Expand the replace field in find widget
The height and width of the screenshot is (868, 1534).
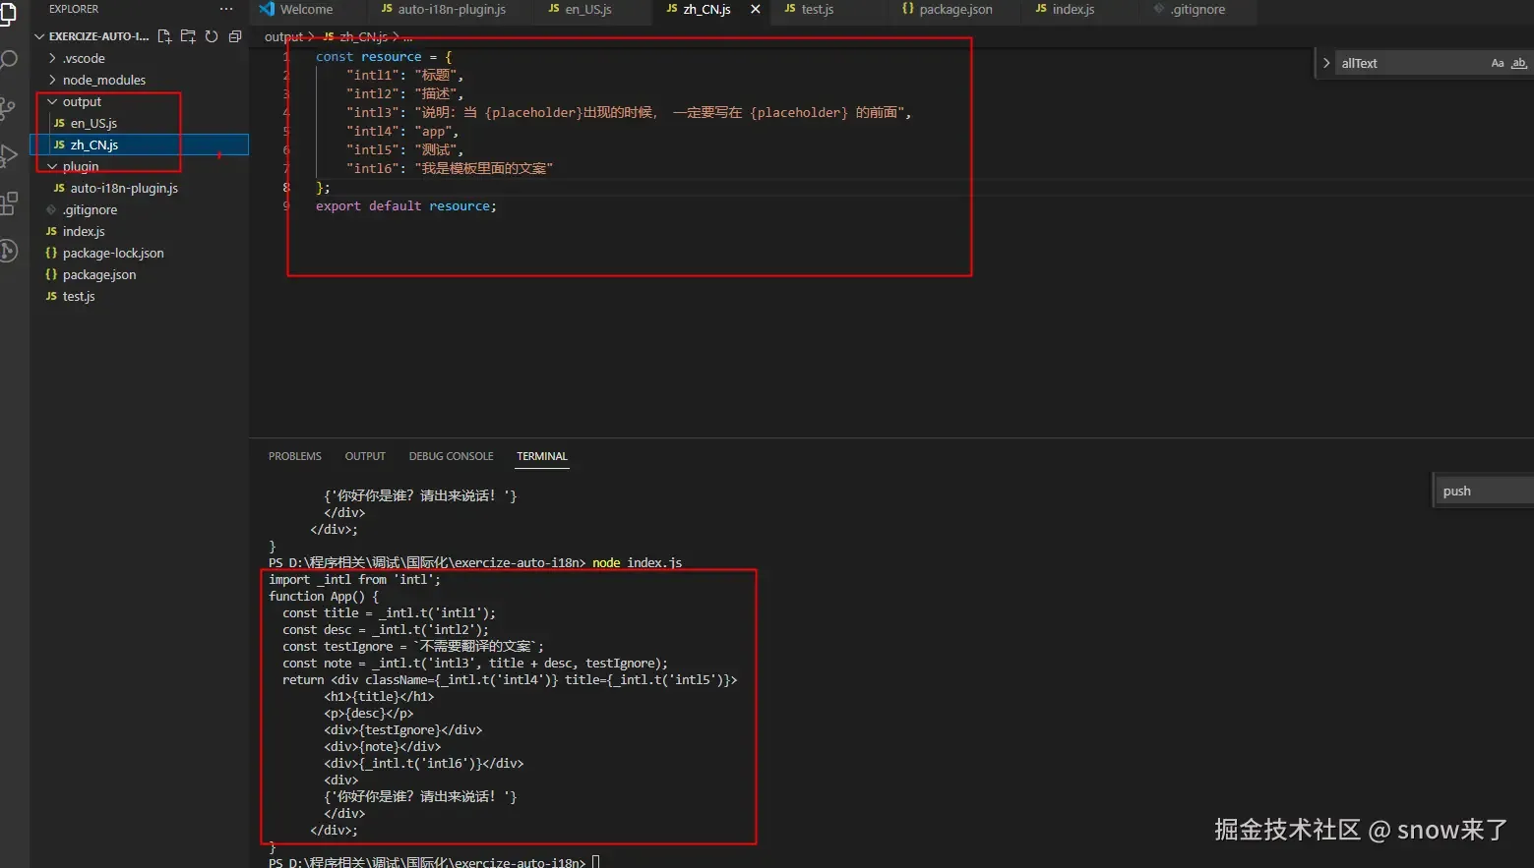[1326, 63]
